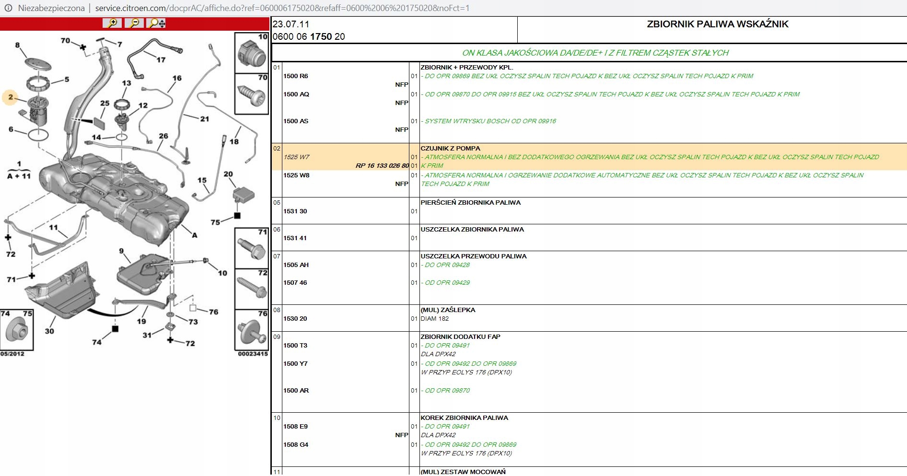Click part number 1531 41
Viewport: 907px width, 476px height.
pos(295,238)
